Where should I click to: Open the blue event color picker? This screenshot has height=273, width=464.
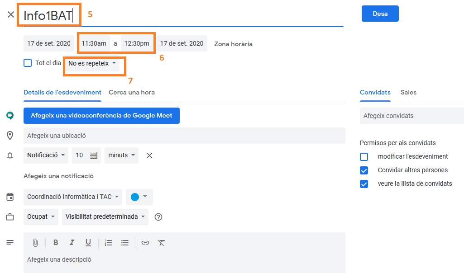139,197
